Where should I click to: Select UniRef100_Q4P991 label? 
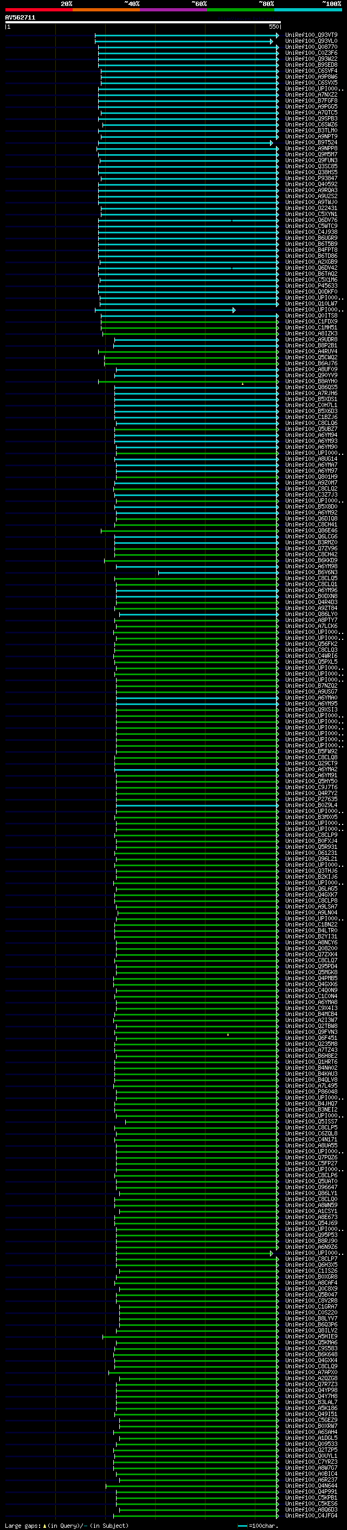coord(311,1491)
